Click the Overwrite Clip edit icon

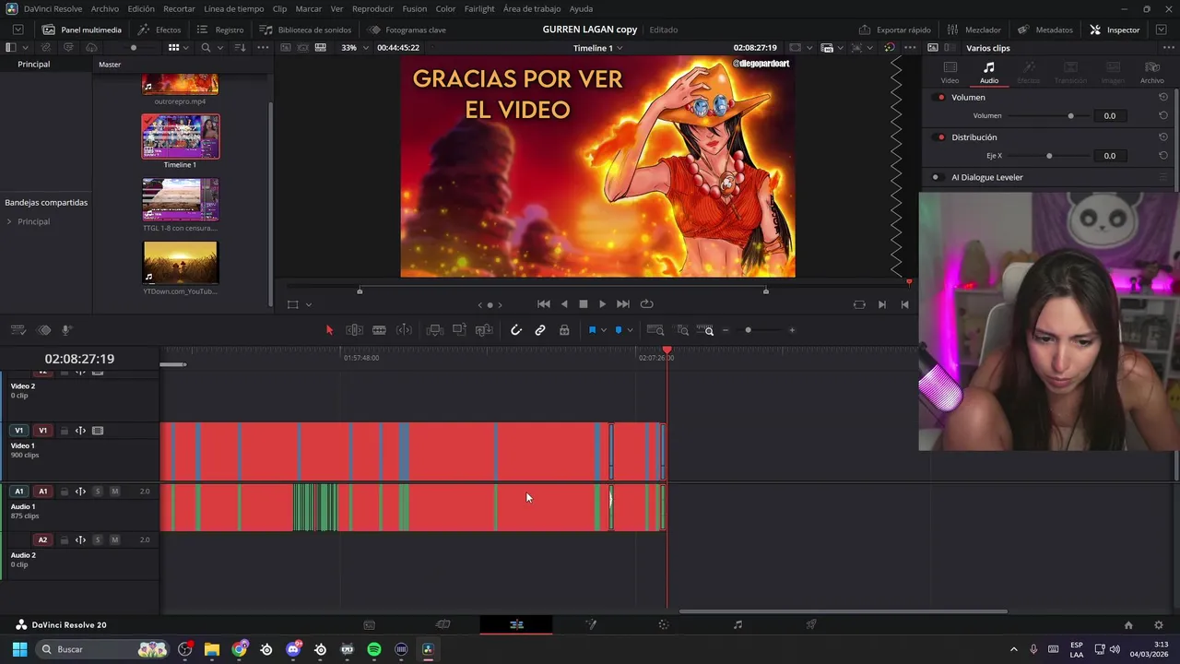[x=459, y=330]
